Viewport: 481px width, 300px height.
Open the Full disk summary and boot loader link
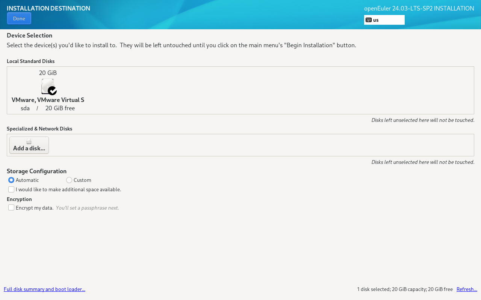pyautogui.click(x=44, y=289)
